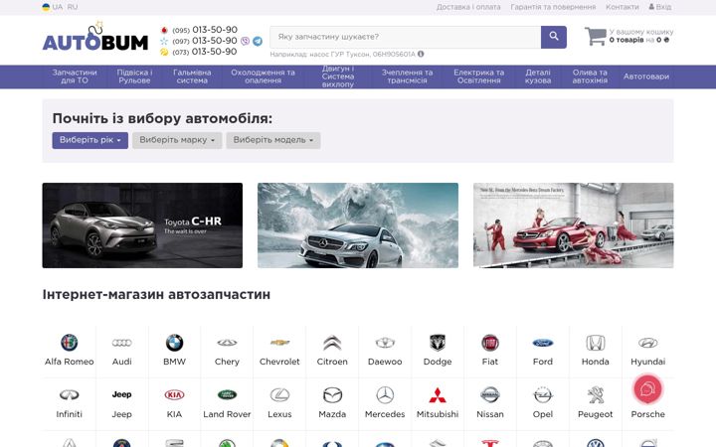The width and height of the screenshot is (716, 447).
Task: Click phone number (073) 013-50-90
Action: tap(205, 52)
